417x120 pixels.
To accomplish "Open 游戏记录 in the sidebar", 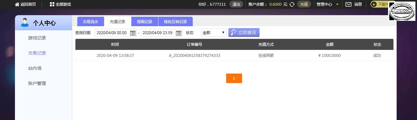I will [37, 38].
